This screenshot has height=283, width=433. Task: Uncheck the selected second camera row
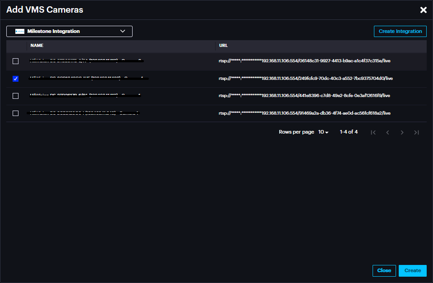click(16, 79)
